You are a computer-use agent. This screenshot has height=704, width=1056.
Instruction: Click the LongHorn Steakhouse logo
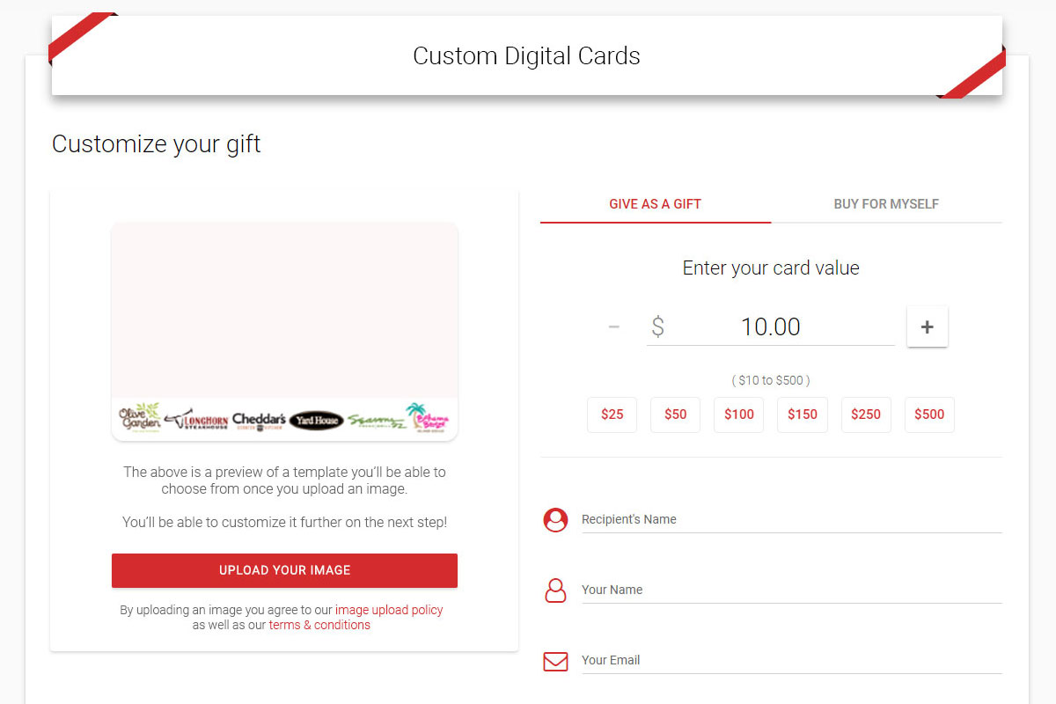coord(196,420)
